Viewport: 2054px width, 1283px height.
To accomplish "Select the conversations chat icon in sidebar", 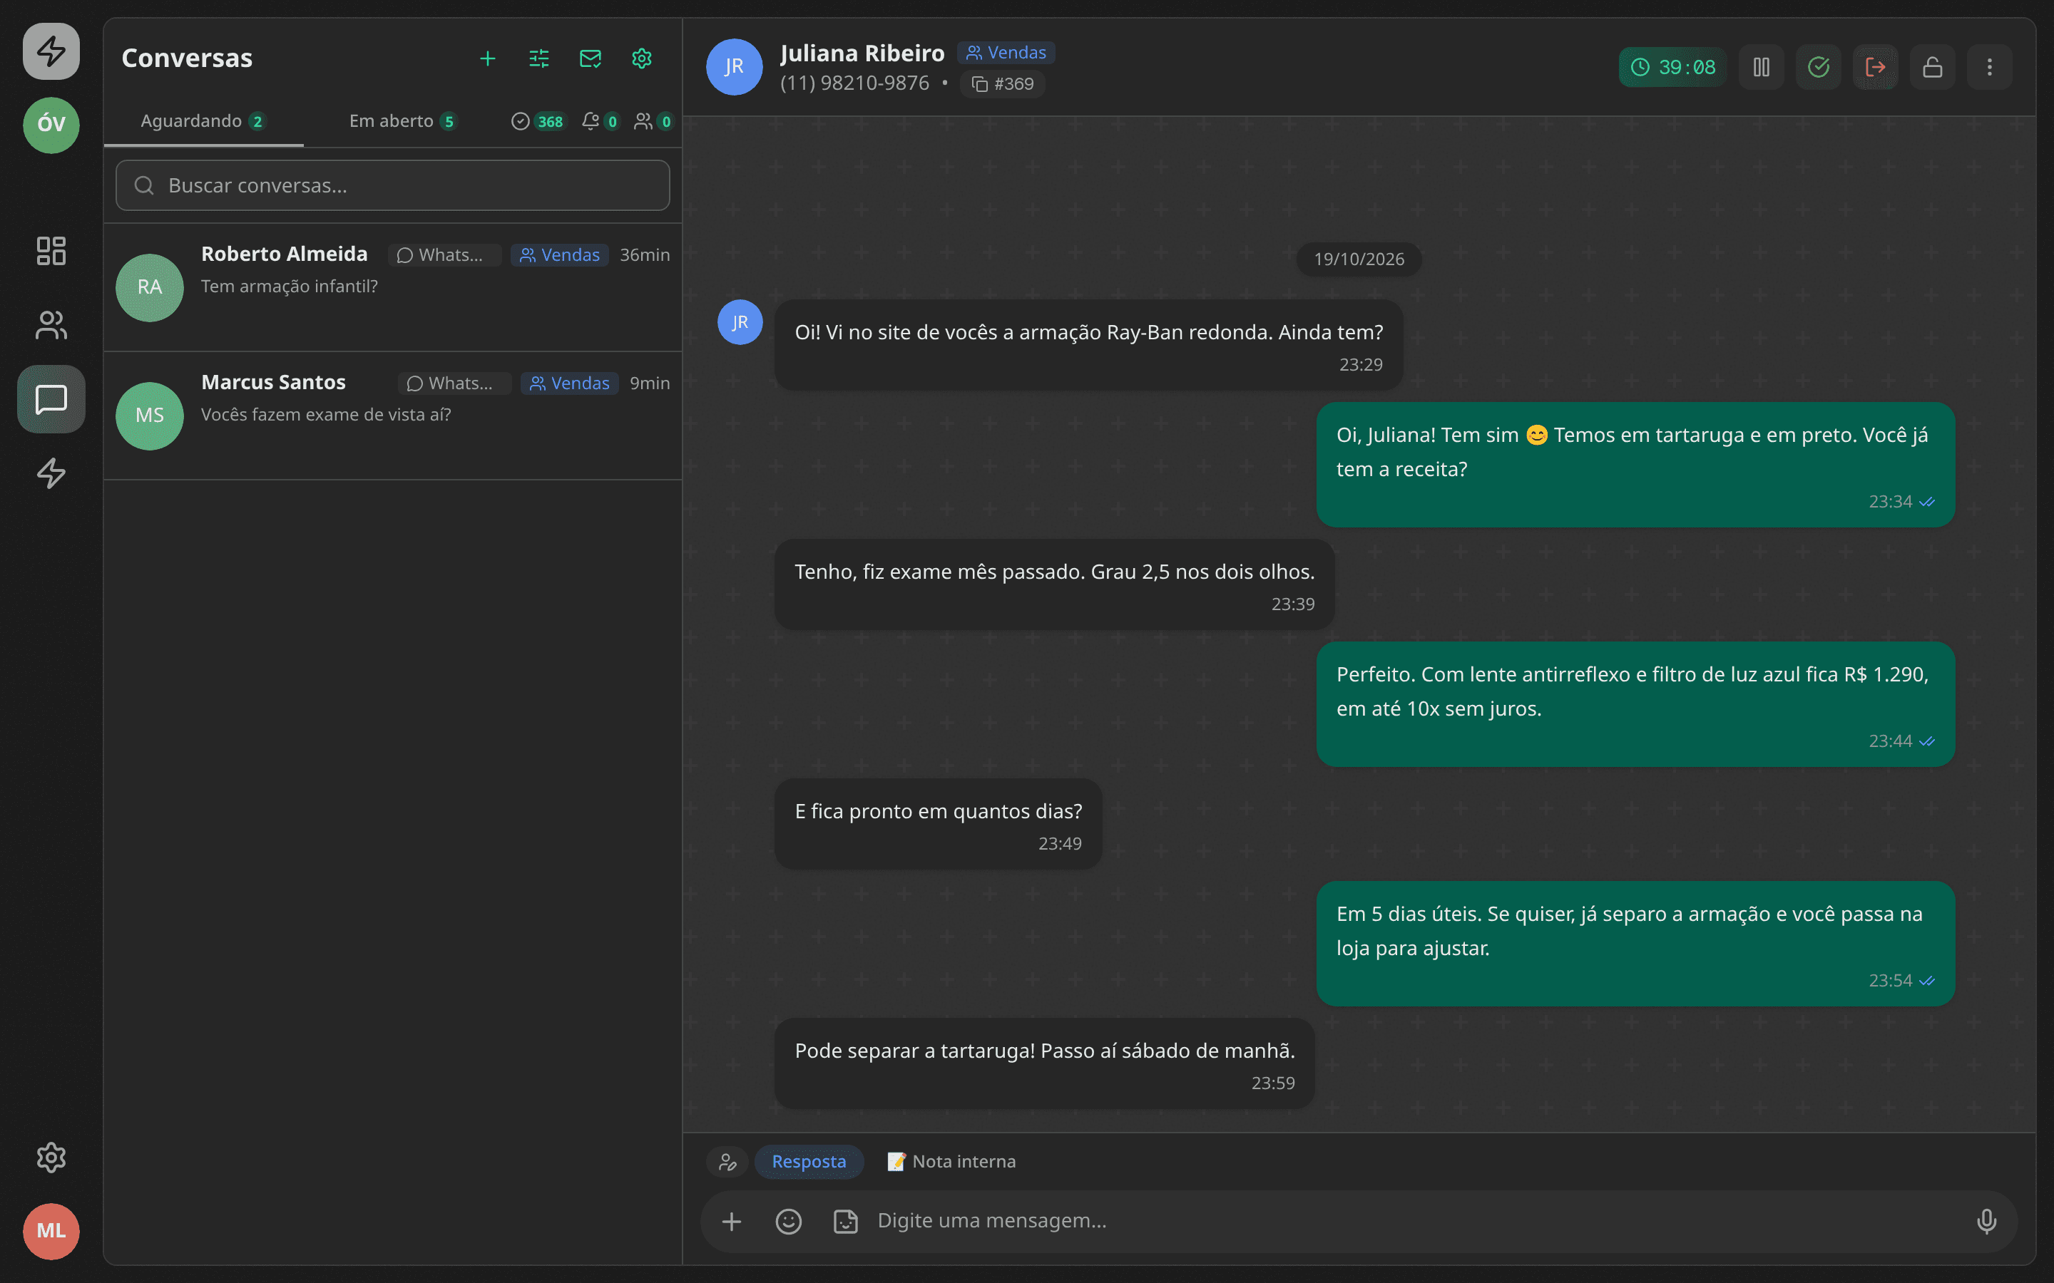I will (x=51, y=399).
